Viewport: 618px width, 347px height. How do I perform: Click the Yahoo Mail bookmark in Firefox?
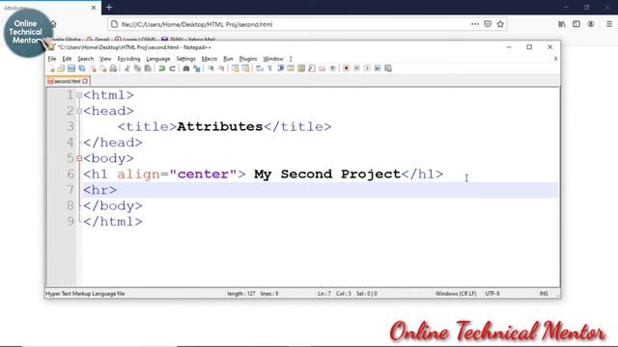point(188,40)
